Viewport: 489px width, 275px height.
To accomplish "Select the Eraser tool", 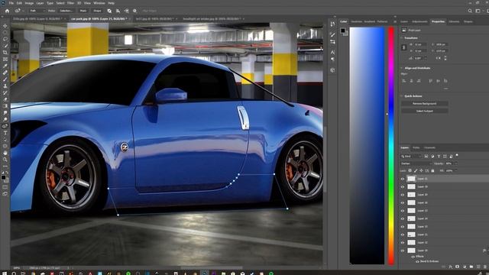I will click(5, 99).
